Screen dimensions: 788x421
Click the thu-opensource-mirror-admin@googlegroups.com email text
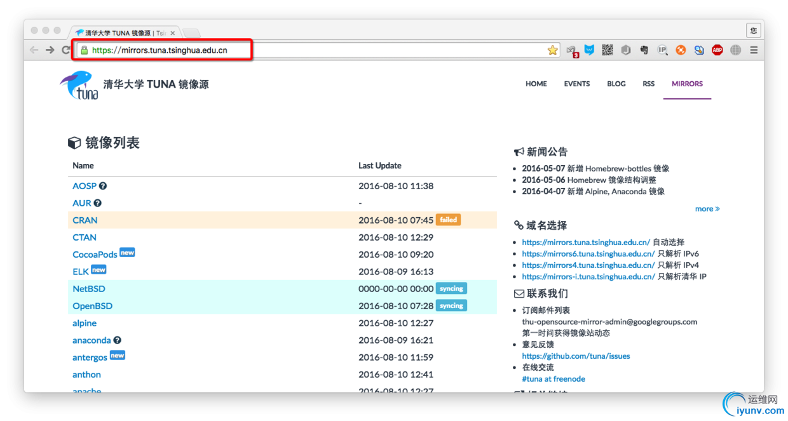coord(609,322)
